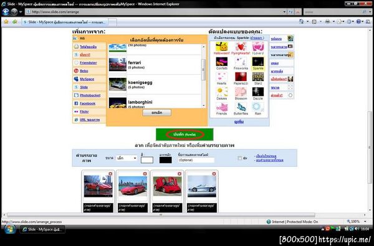Viewport: 374px width, 246px height.
Task: Open the ferrari album thumbnail
Action: (x=118, y=64)
